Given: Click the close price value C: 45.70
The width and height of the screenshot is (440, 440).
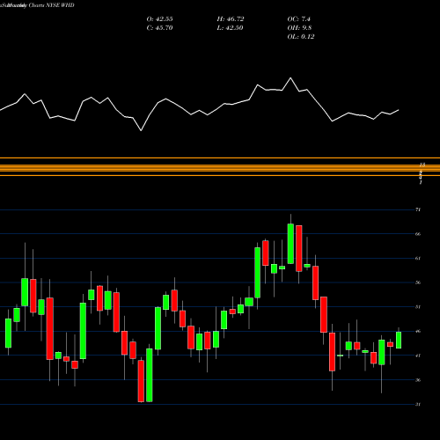Looking at the screenshot, I should [x=159, y=28].
